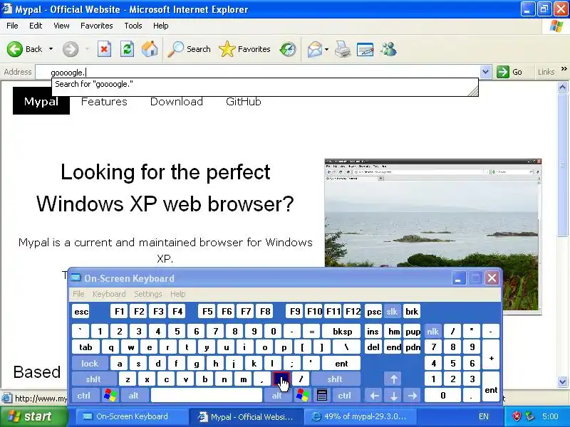Screen dimensions: 570x427
Task: Click inside the address bar field
Action: 258,72
